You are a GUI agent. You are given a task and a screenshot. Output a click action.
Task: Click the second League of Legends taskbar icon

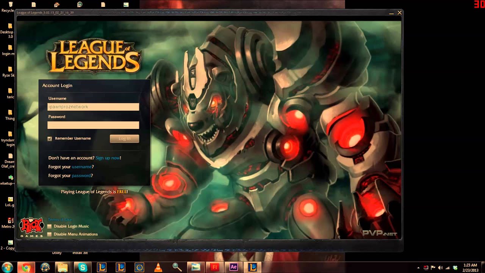click(x=120, y=267)
